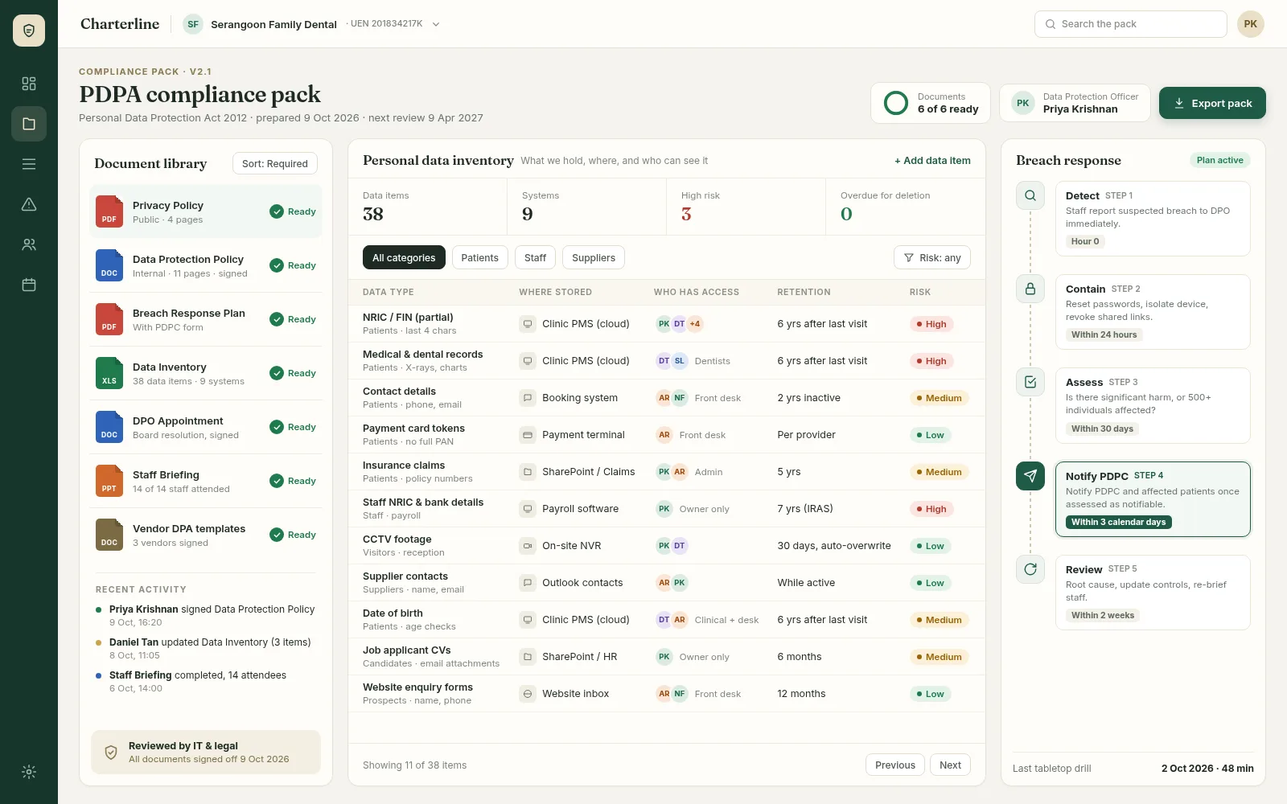Open the calendar icon in sidebar
This screenshot has width=1287, height=804.
(29, 285)
